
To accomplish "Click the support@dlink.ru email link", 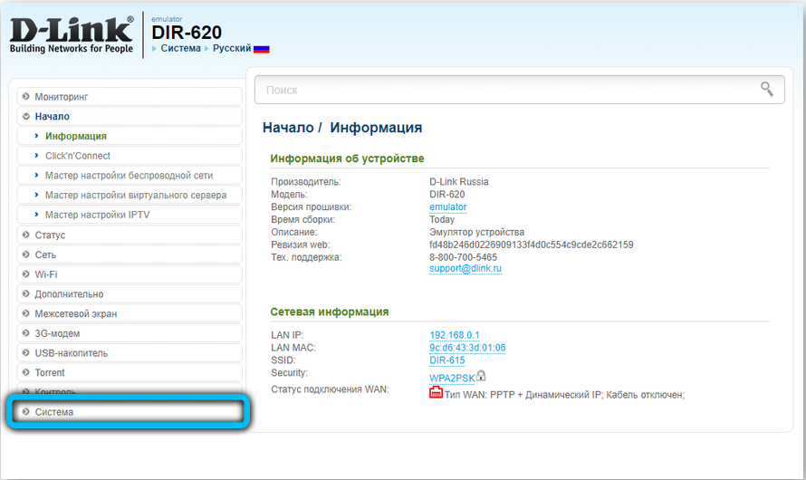I will [465, 269].
